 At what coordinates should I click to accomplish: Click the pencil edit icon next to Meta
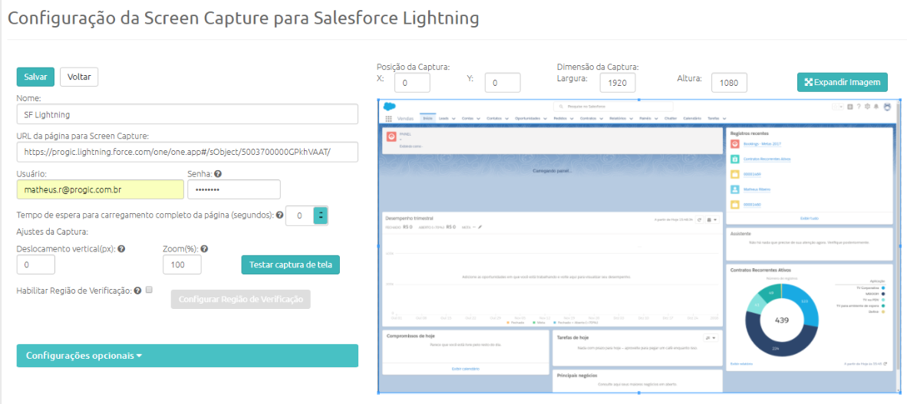click(480, 227)
